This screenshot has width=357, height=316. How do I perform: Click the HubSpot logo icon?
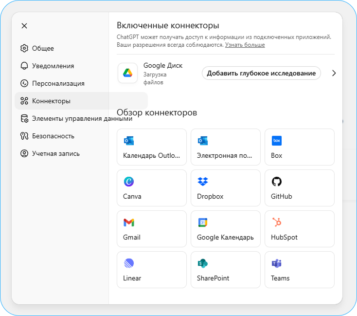277,223
